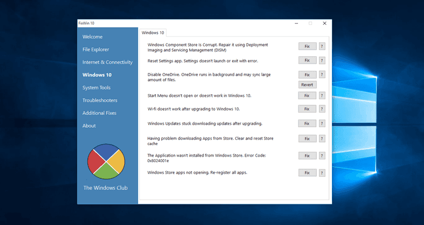Screen dimensions: 424x225
Task: Open help for Start Menu fix
Action: pos(322,96)
